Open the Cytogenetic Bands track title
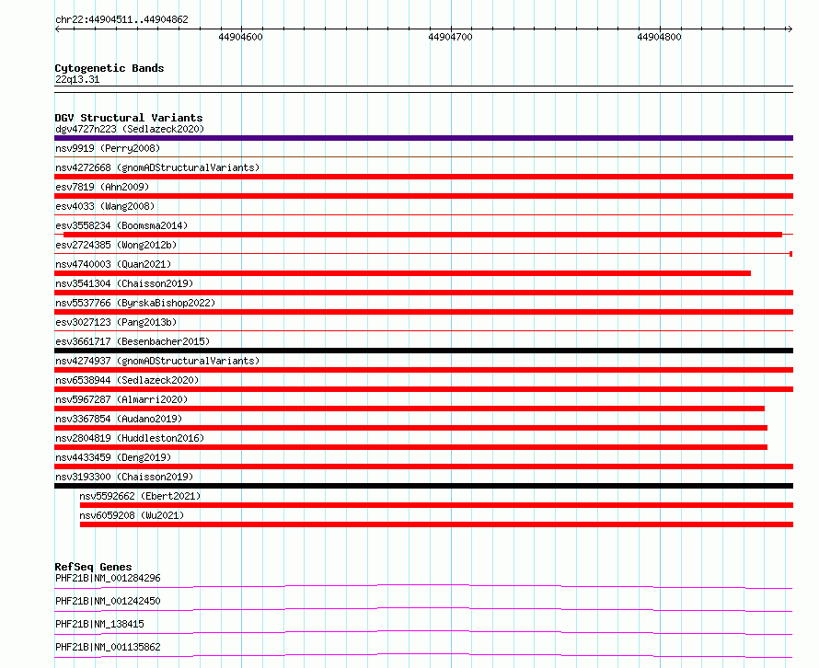819x668 pixels. pos(110,68)
